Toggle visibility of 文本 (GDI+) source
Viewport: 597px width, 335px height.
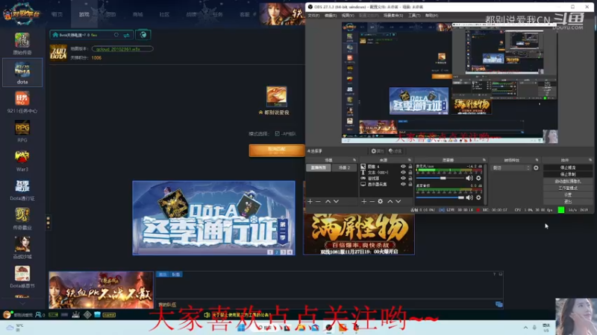point(403,172)
